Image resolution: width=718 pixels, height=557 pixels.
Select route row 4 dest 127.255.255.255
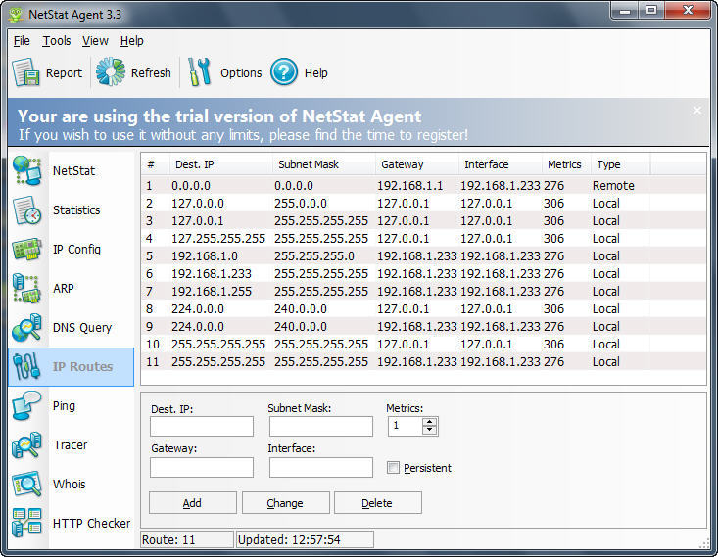coord(423,239)
